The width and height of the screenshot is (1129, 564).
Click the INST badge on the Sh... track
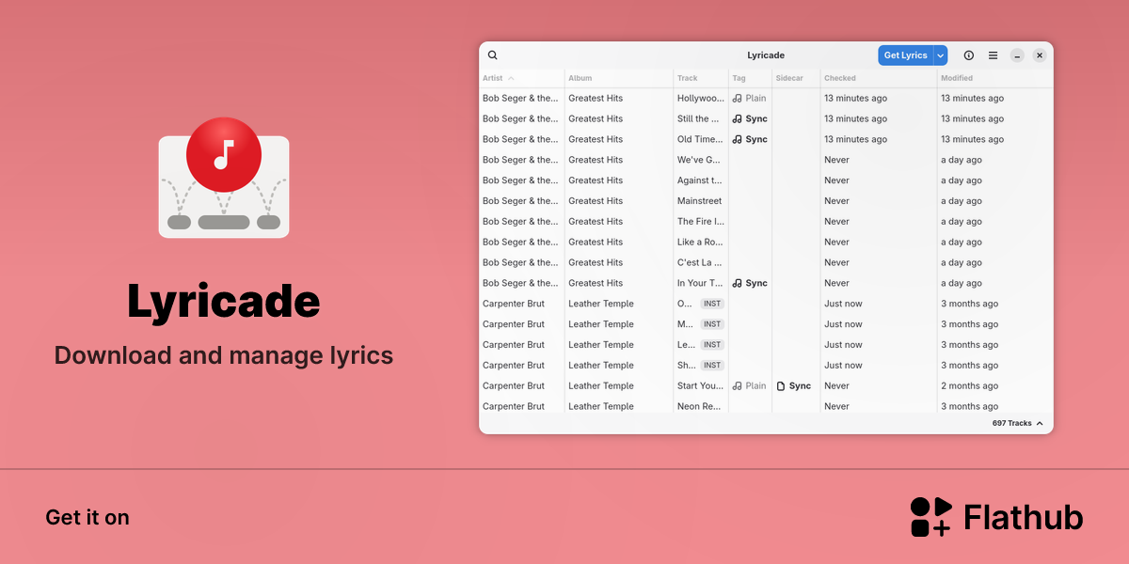pyautogui.click(x=712, y=366)
